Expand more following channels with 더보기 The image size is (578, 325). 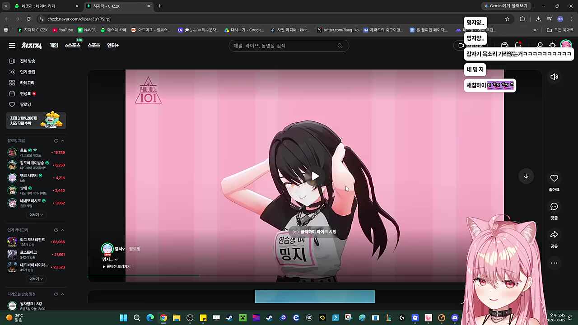[x=36, y=215]
